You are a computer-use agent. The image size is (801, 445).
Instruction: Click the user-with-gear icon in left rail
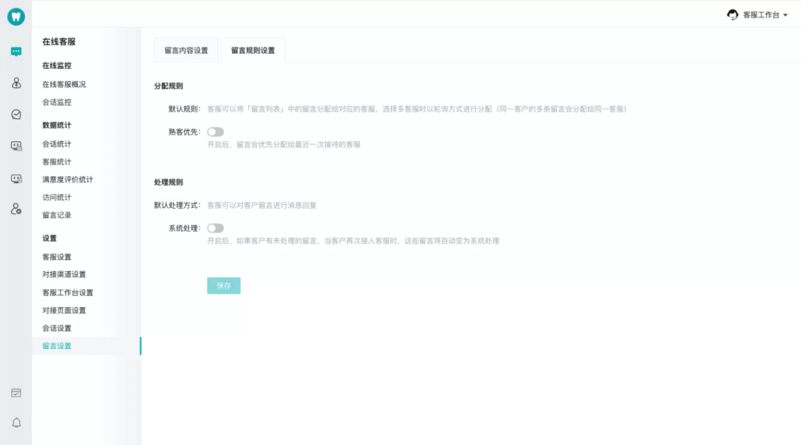point(16,209)
